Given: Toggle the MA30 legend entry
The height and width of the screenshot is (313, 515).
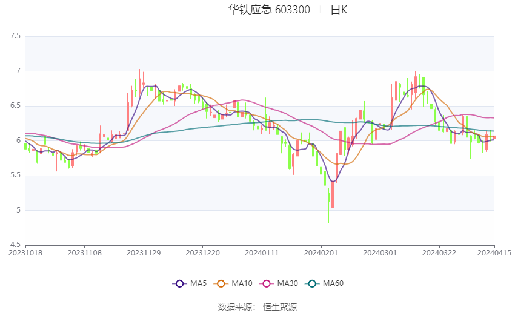Looking at the screenshot, I should (x=265, y=283).
